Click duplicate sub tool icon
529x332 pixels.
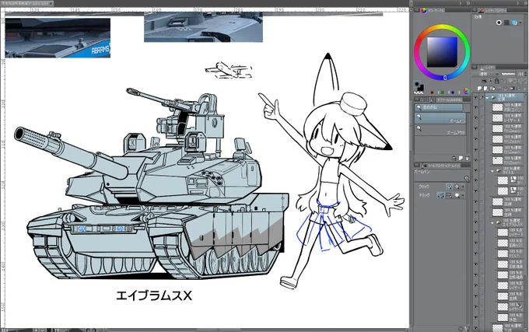click(x=461, y=158)
